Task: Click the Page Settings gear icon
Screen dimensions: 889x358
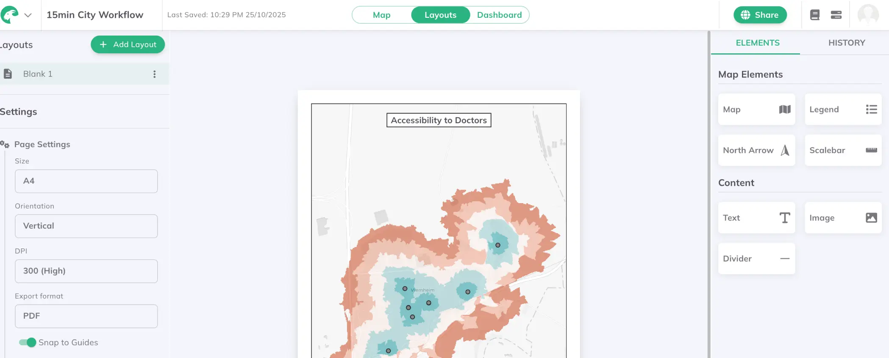Action: tap(5, 144)
